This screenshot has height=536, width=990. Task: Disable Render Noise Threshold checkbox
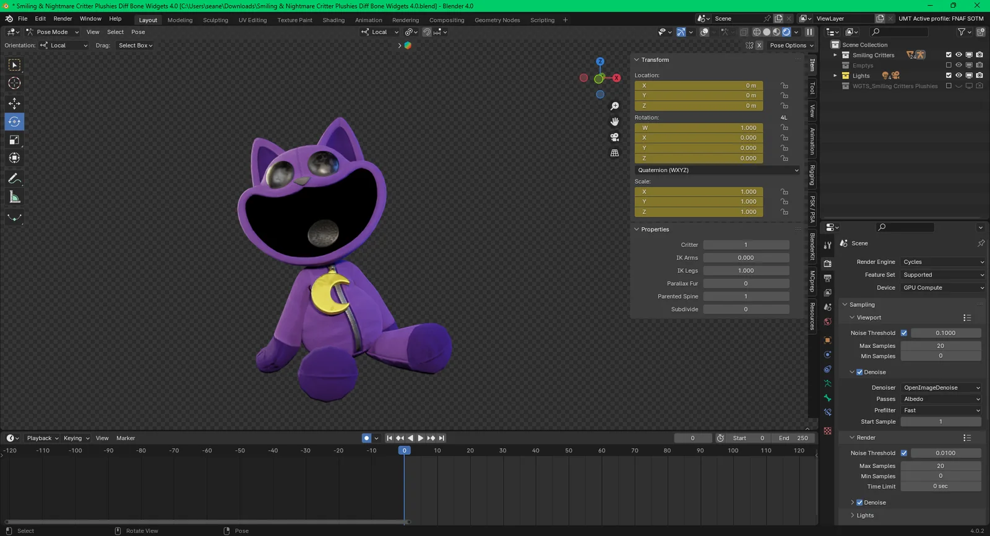pyautogui.click(x=904, y=453)
